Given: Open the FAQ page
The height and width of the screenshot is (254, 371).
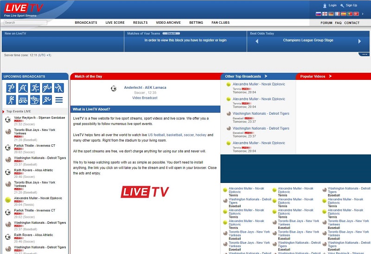Looking at the screenshot, I should (x=338, y=23).
